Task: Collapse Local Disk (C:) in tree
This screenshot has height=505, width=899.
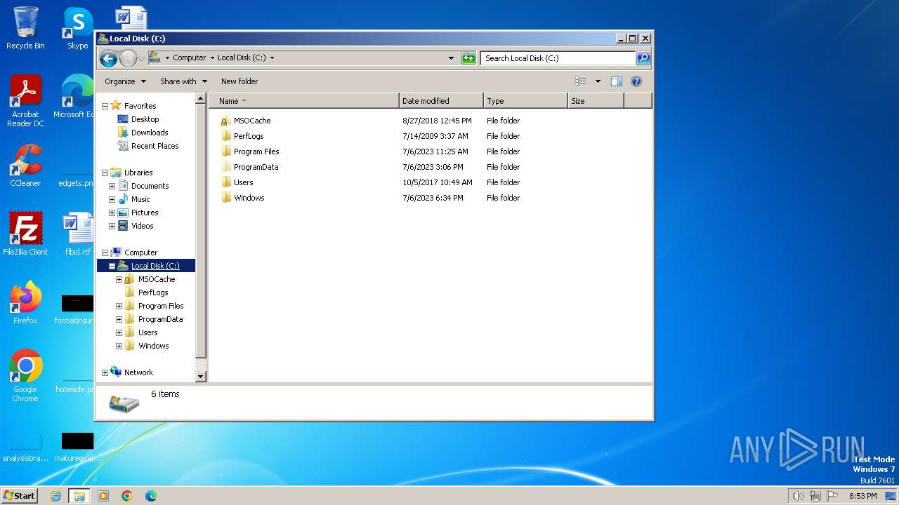Action: (x=112, y=266)
